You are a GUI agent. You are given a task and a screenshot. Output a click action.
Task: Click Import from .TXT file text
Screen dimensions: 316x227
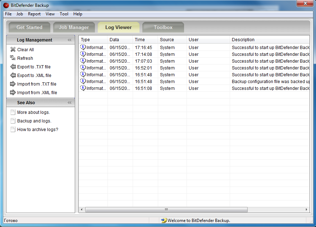pyautogui.click(x=37, y=84)
